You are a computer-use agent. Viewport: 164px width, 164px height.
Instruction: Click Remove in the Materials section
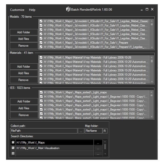[23, 80]
